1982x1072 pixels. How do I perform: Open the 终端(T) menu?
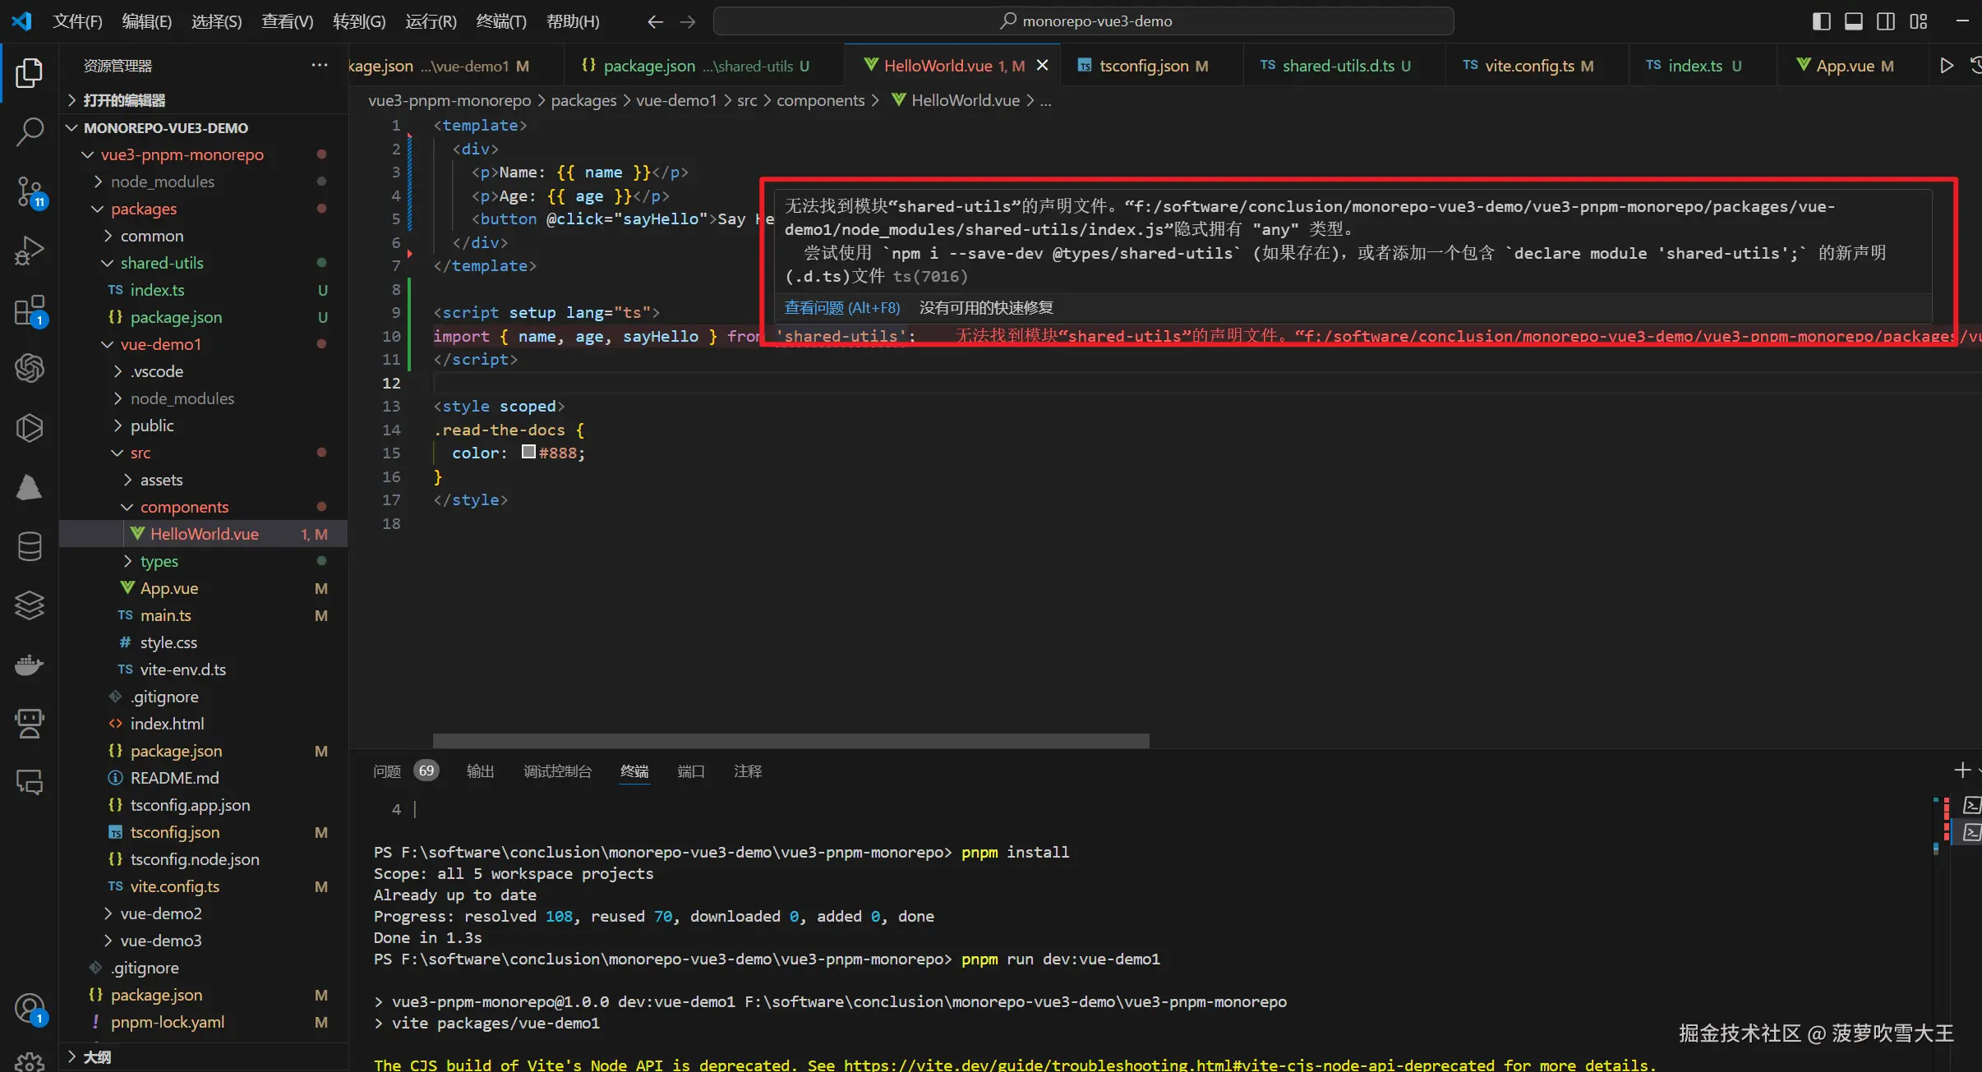(x=500, y=21)
